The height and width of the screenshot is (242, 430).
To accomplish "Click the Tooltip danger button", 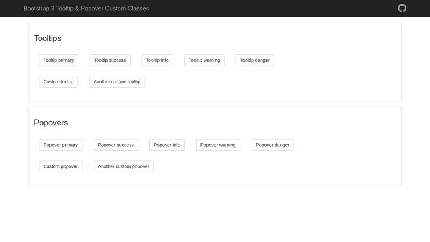I will tap(255, 60).
